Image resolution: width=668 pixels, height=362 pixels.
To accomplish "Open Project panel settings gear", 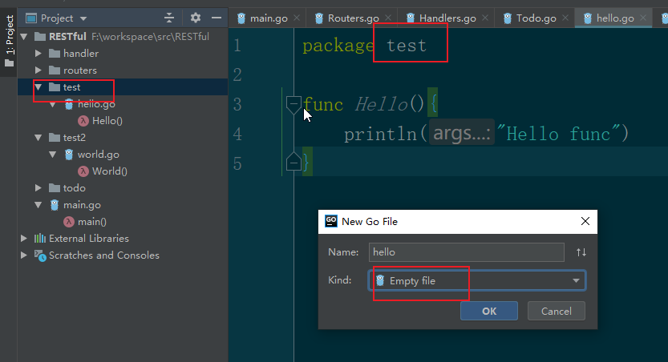I will [195, 18].
